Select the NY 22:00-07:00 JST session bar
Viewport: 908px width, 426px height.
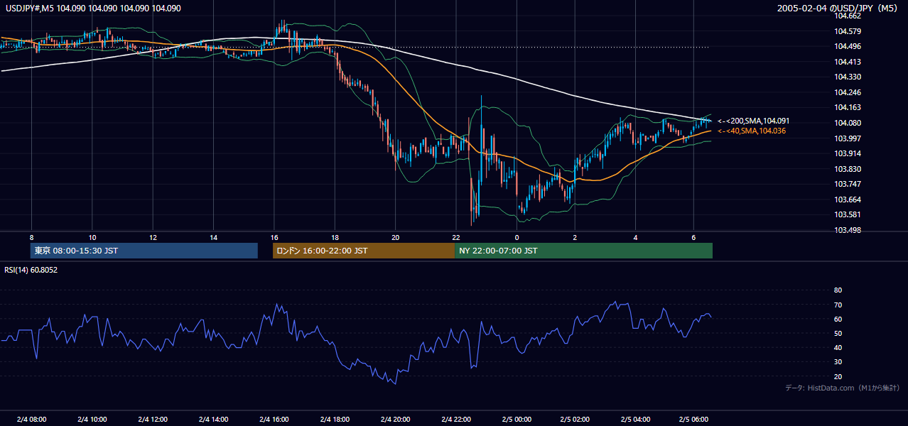[x=583, y=251]
